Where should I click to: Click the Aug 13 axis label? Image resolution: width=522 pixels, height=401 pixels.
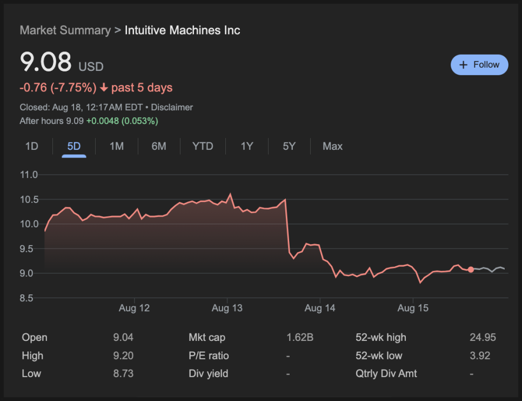click(x=227, y=308)
